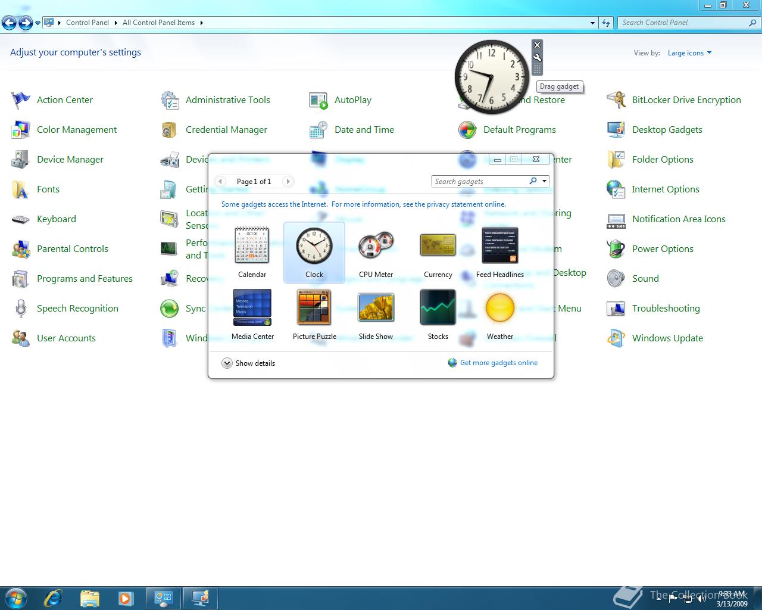Open Color Management
This screenshot has width=762, height=610.
coord(64,130)
